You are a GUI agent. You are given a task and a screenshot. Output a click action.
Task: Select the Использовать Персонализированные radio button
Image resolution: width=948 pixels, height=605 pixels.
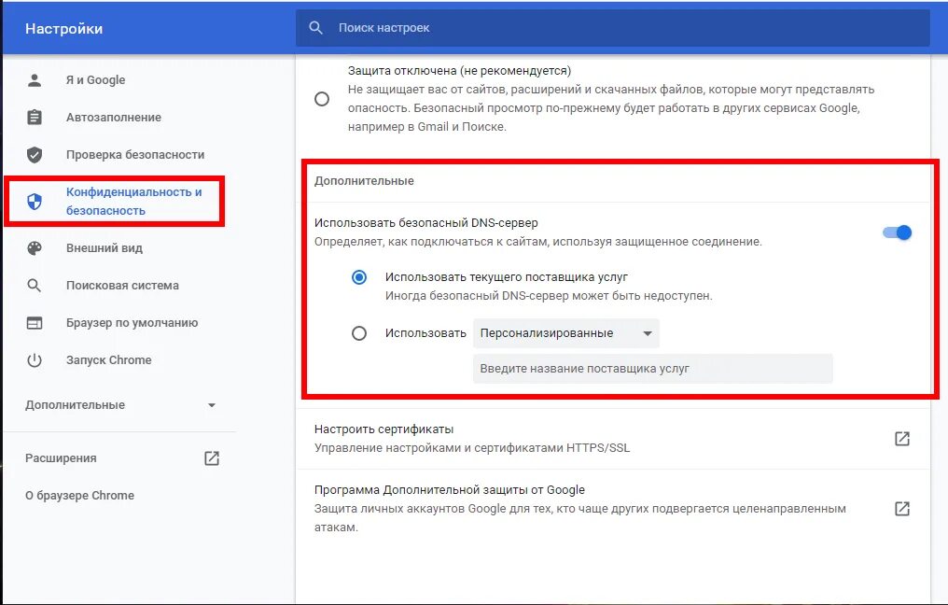coord(359,333)
